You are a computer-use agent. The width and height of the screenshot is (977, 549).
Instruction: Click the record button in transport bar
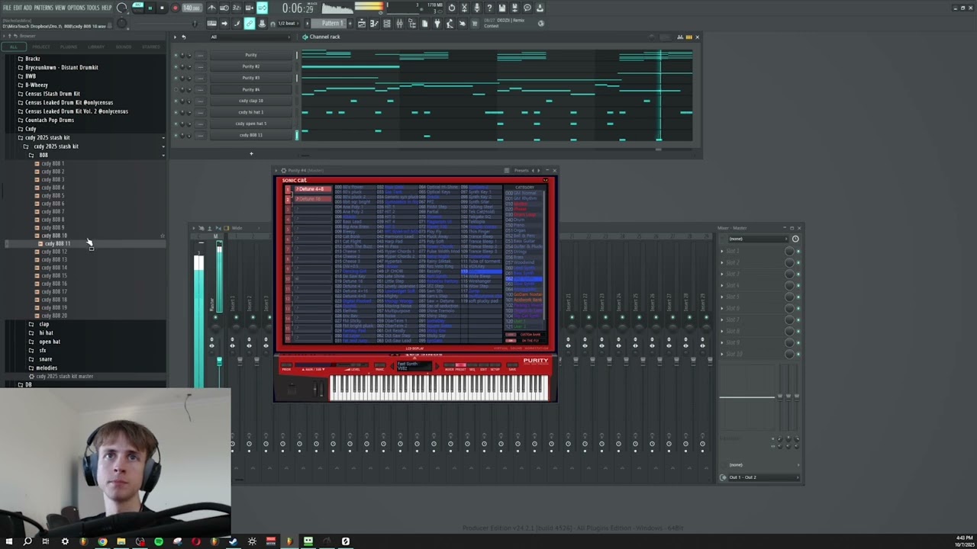point(175,8)
